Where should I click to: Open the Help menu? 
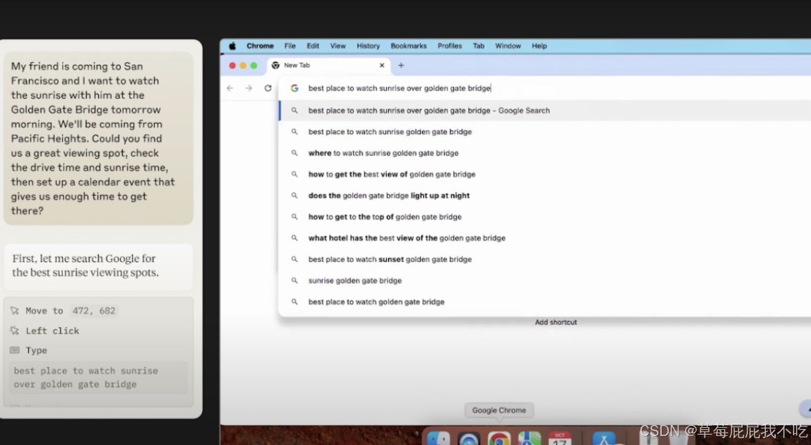[539, 46]
